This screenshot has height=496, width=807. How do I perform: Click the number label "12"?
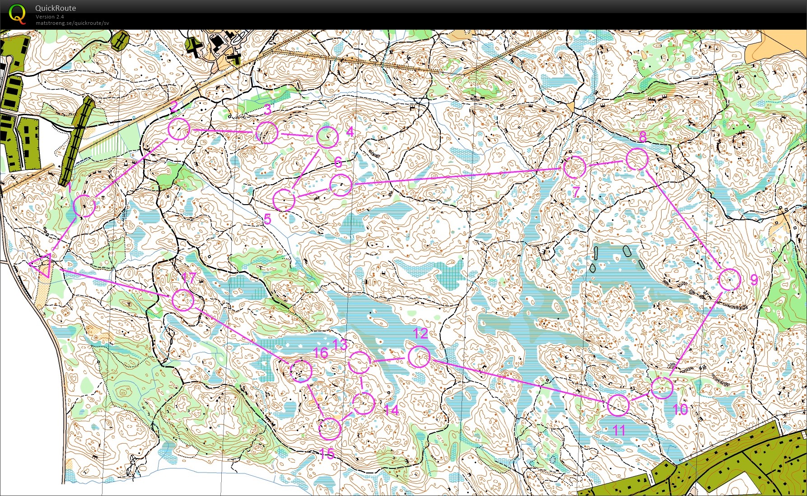[420, 334]
